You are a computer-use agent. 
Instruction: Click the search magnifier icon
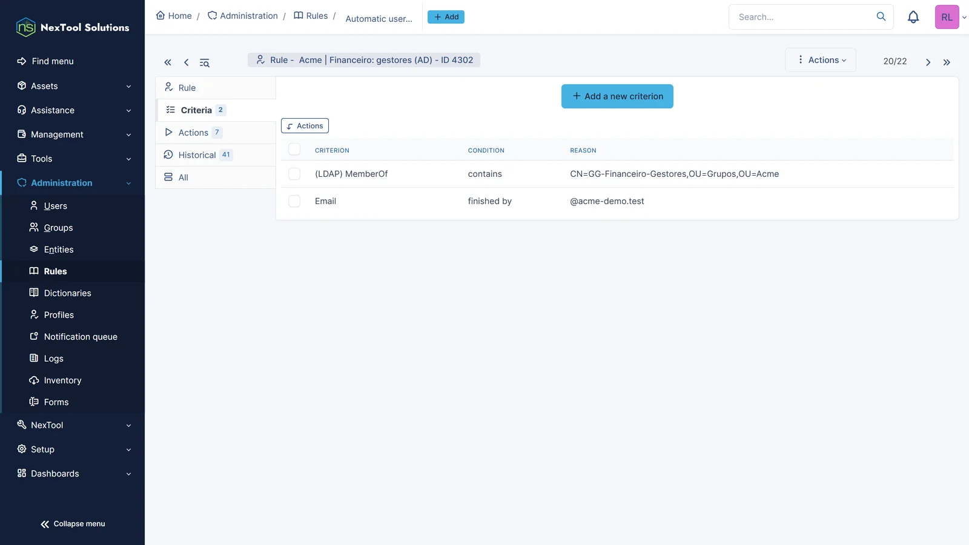click(881, 17)
